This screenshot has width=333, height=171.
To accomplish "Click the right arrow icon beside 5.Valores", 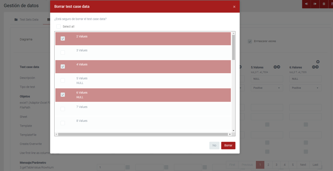I will [x=279, y=67].
